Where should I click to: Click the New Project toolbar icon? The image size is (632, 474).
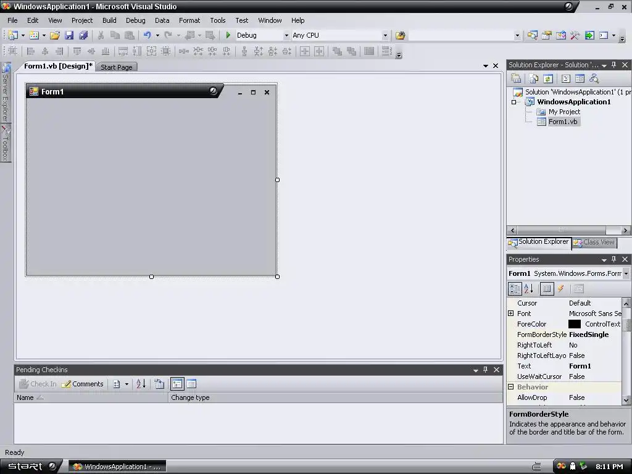coord(13,35)
